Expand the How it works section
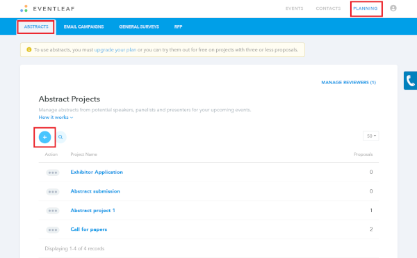417x258 pixels. coord(56,118)
